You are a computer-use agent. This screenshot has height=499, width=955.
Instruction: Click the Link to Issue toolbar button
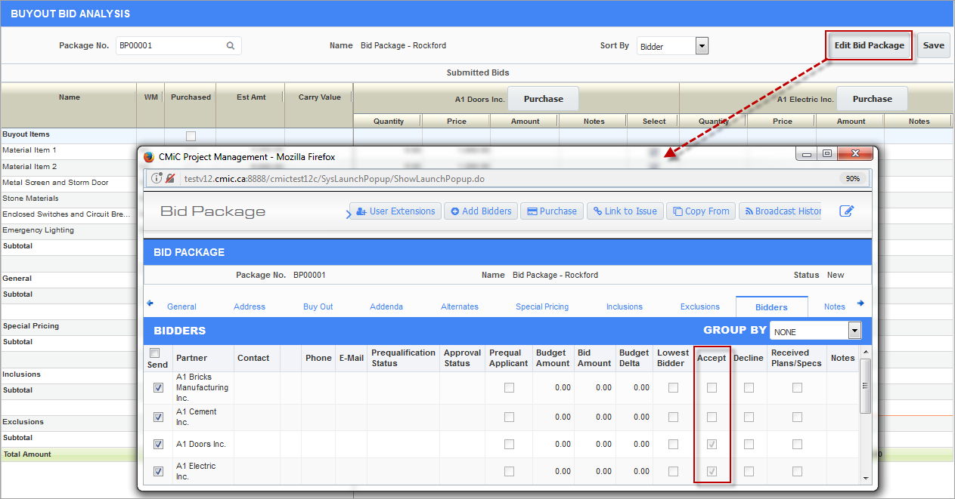click(625, 211)
